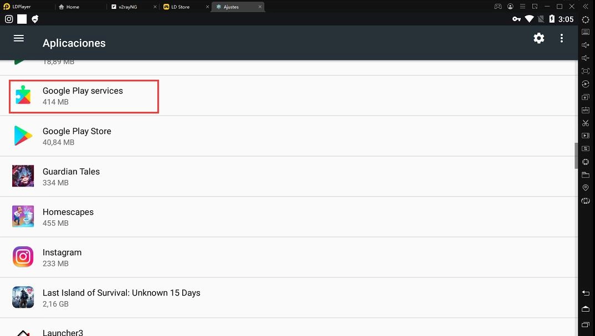Switch to the v2rayNG tab
This screenshot has height=336, width=595.
pos(128,7)
